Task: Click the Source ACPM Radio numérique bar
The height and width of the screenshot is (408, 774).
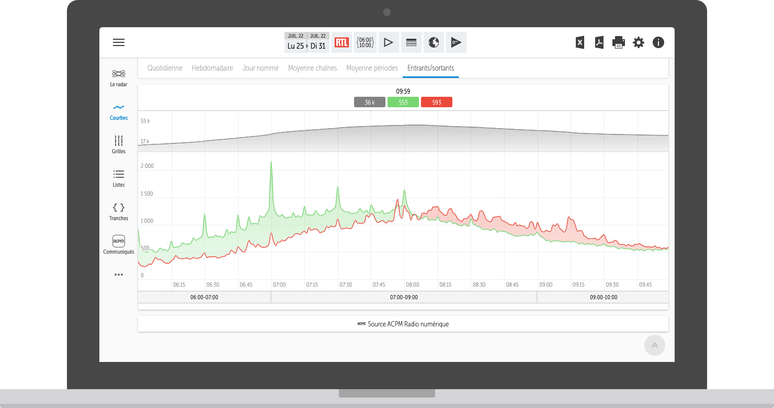Action: point(403,324)
